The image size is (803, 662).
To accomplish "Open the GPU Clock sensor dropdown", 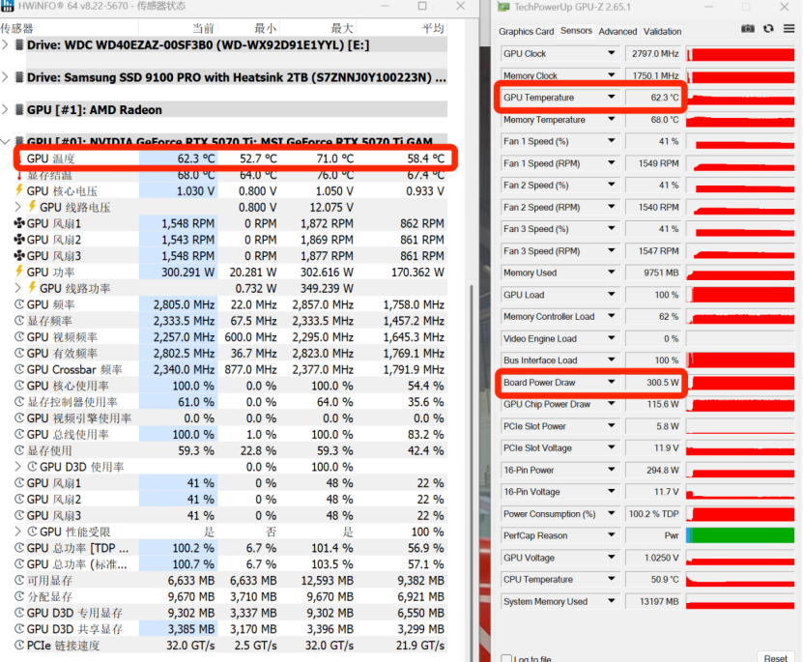I will tap(612, 53).
